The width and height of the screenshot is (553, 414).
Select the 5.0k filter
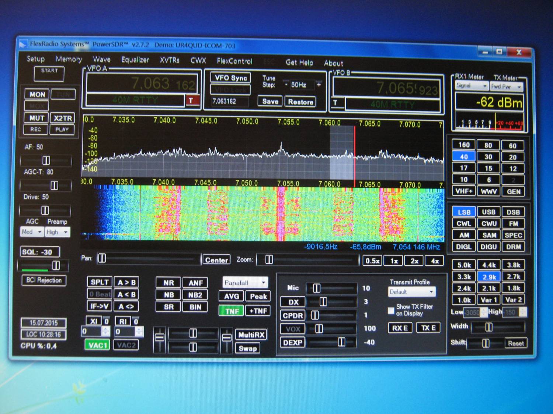[x=464, y=265]
